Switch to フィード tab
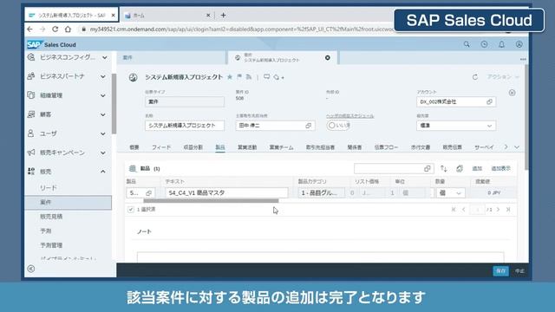Image resolution: width=555 pixels, height=312 pixels. (161, 147)
